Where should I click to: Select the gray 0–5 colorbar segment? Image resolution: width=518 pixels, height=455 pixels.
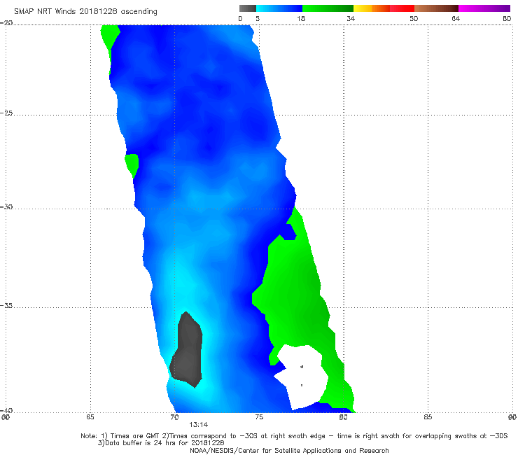(248, 8)
